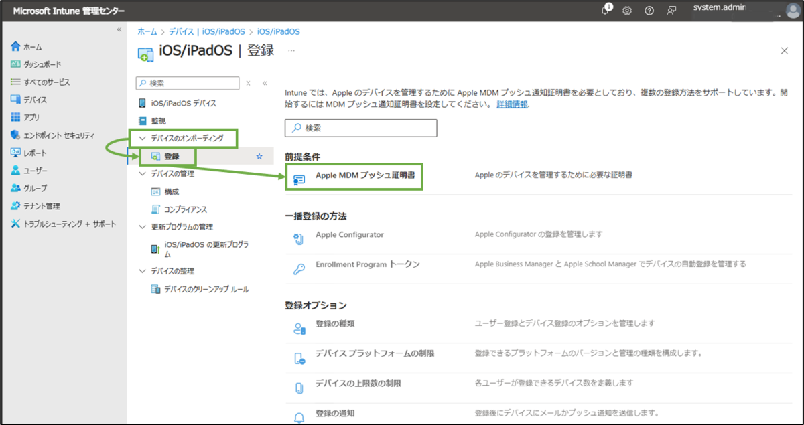Image resolution: width=804 pixels, height=425 pixels.
Task: Select コンプライアンス menu item
Action: [x=186, y=209]
